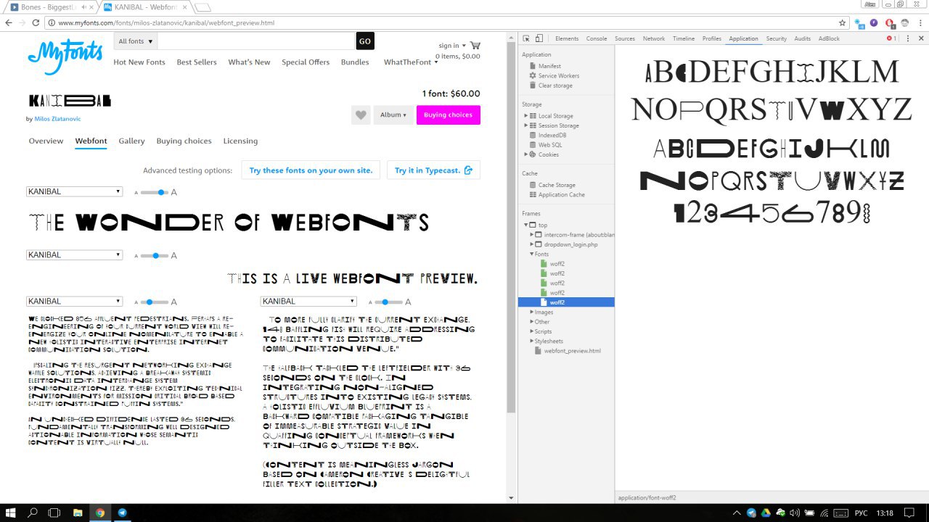This screenshot has width=929, height=522.
Task: Expand the Scripts folder
Action: 531,331
